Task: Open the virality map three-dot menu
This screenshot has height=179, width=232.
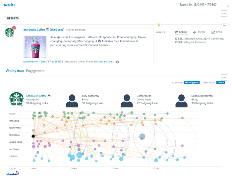Action: (x=224, y=77)
